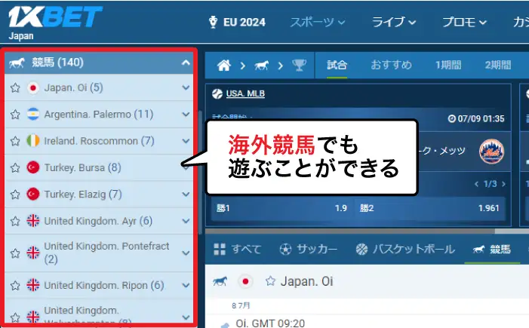Go to next market with 1/3 right arrow
Viewport: 529px width, 328px height.
[503, 184]
